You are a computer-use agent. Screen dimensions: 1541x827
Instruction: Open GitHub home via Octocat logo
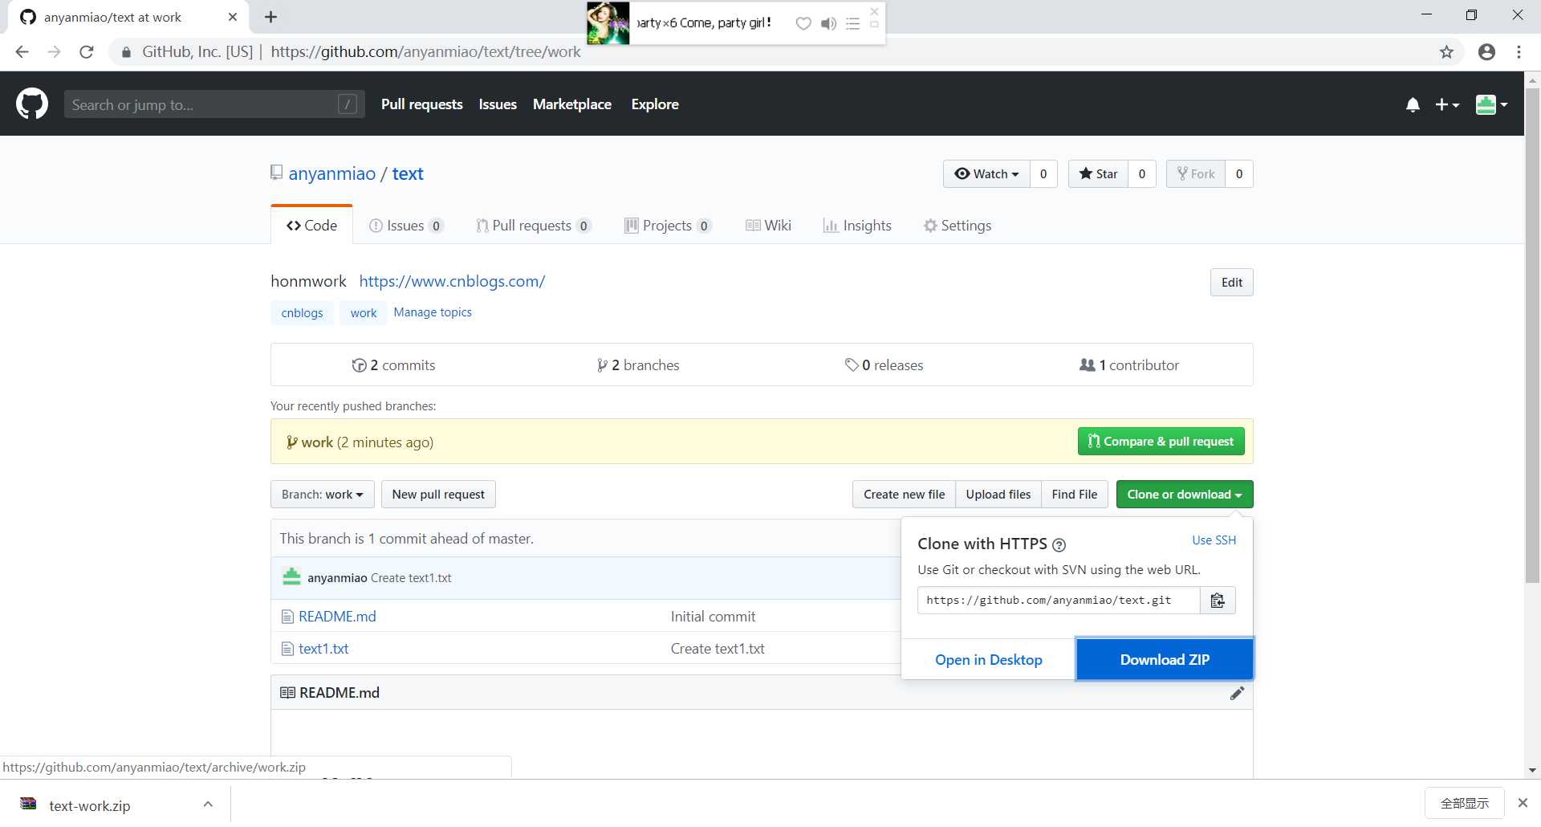(x=32, y=104)
